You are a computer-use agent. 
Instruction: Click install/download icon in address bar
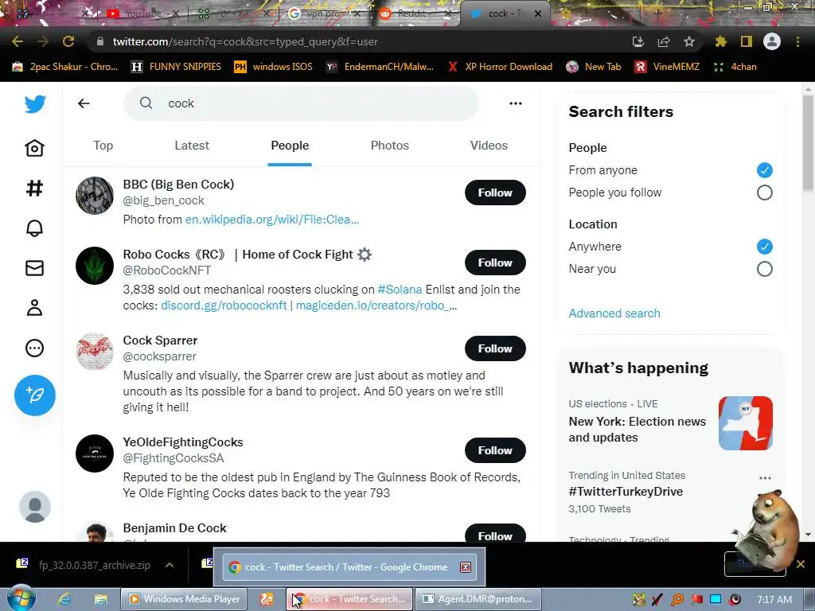point(638,41)
